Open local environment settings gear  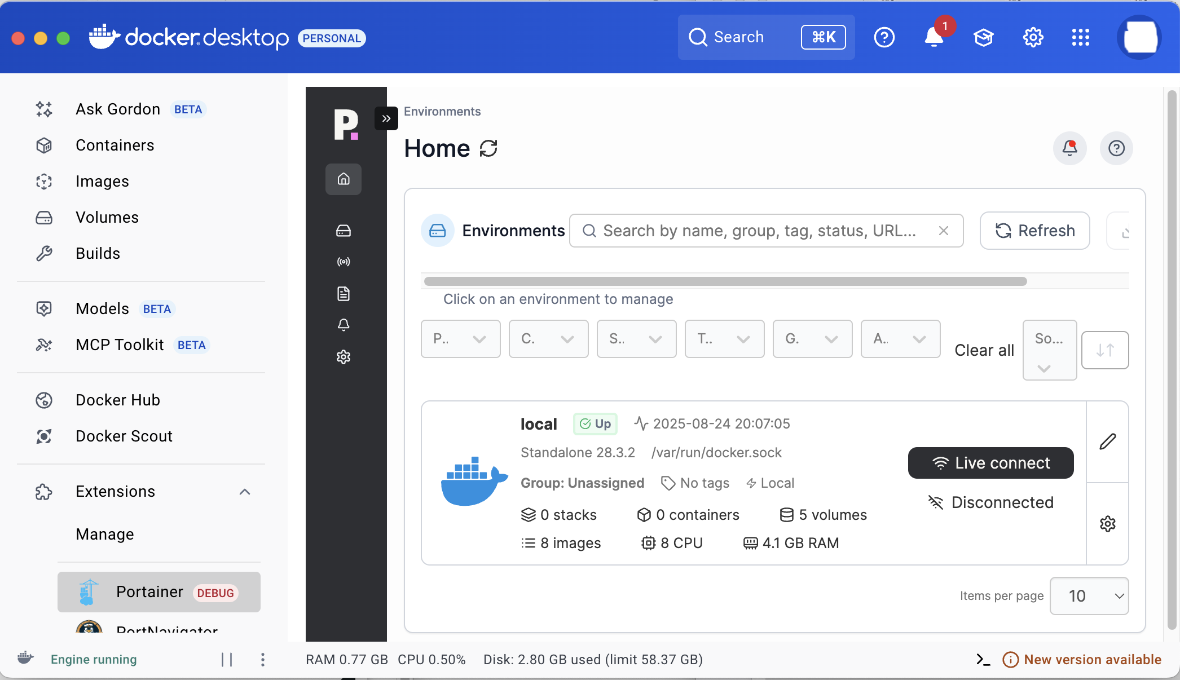point(1108,524)
